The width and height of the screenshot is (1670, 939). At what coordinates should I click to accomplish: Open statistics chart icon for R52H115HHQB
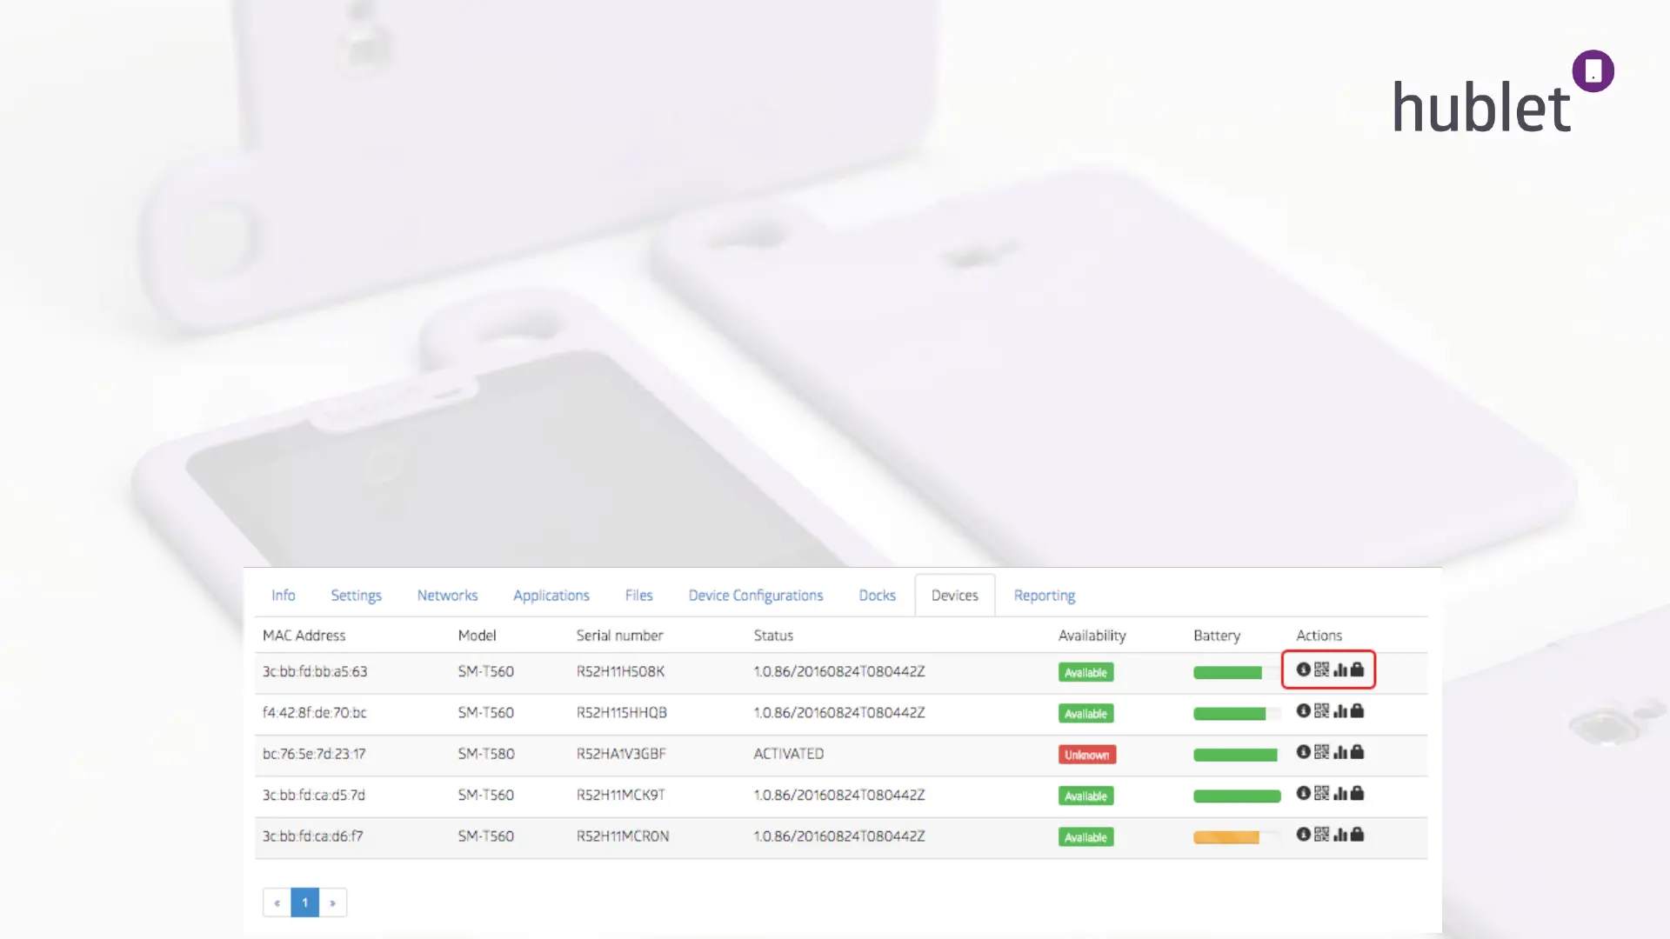point(1340,711)
